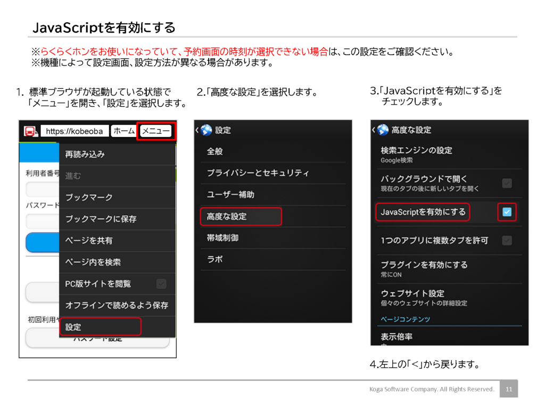Click the red browser icon beside URL

tap(30, 131)
